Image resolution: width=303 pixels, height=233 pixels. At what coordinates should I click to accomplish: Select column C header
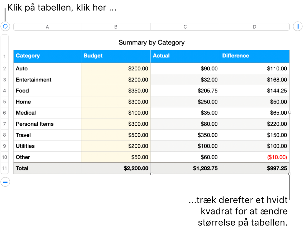[185, 27]
